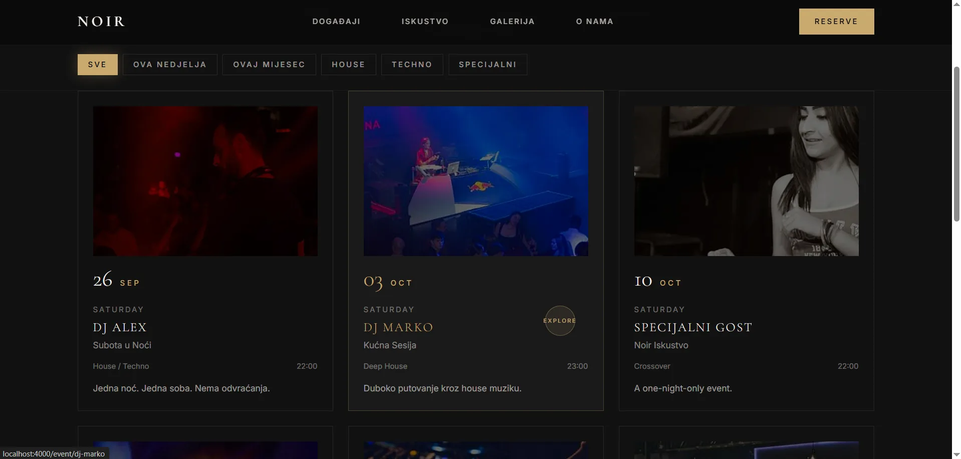Select the Sve filter
The image size is (961, 459).
pyautogui.click(x=98, y=65)
